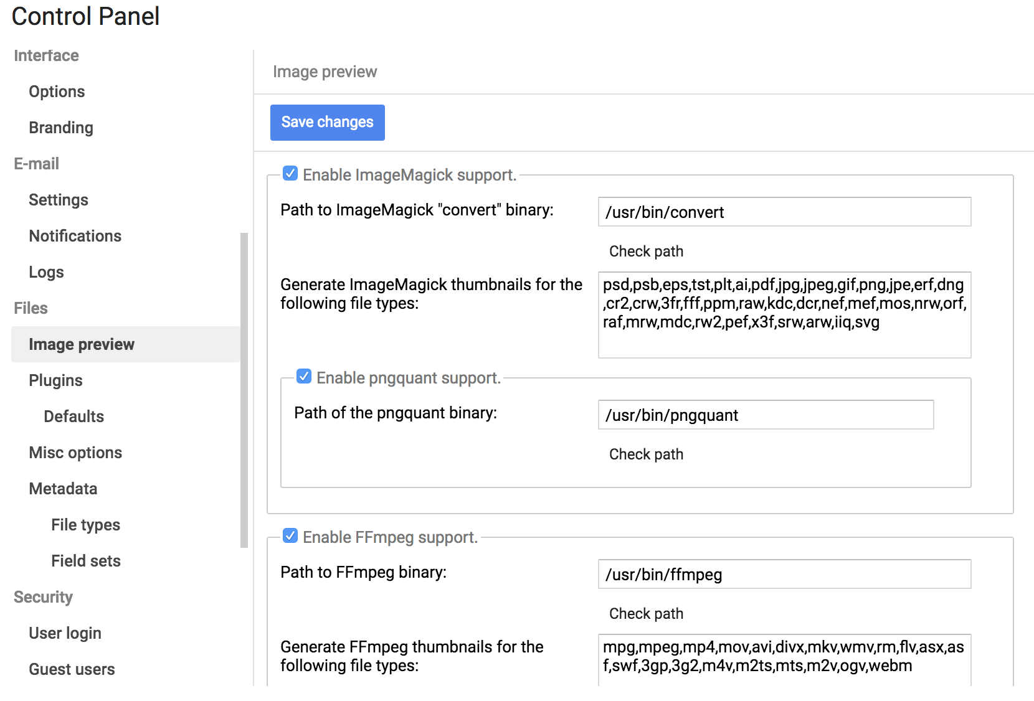
Task: Toggle Enable ImageMagick support checkbox
Action: pos(290,174)
